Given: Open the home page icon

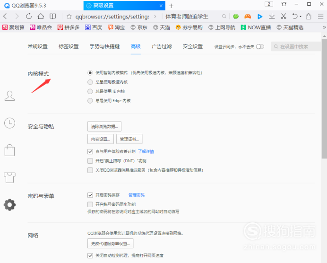Looking at the screenshot, I should (41, 16).
